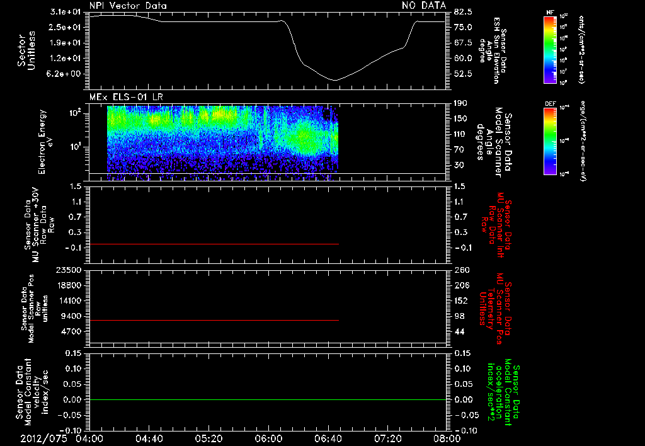
Task: Click the "260" Telemetry axis tick
Action: click(x=461, y=270)
